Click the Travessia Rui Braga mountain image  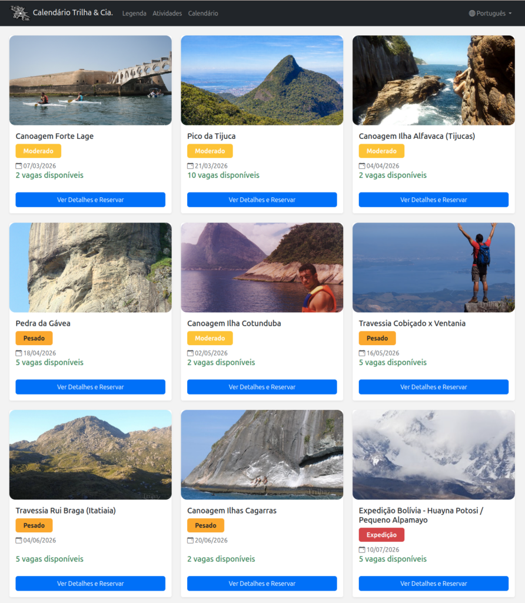90,455
